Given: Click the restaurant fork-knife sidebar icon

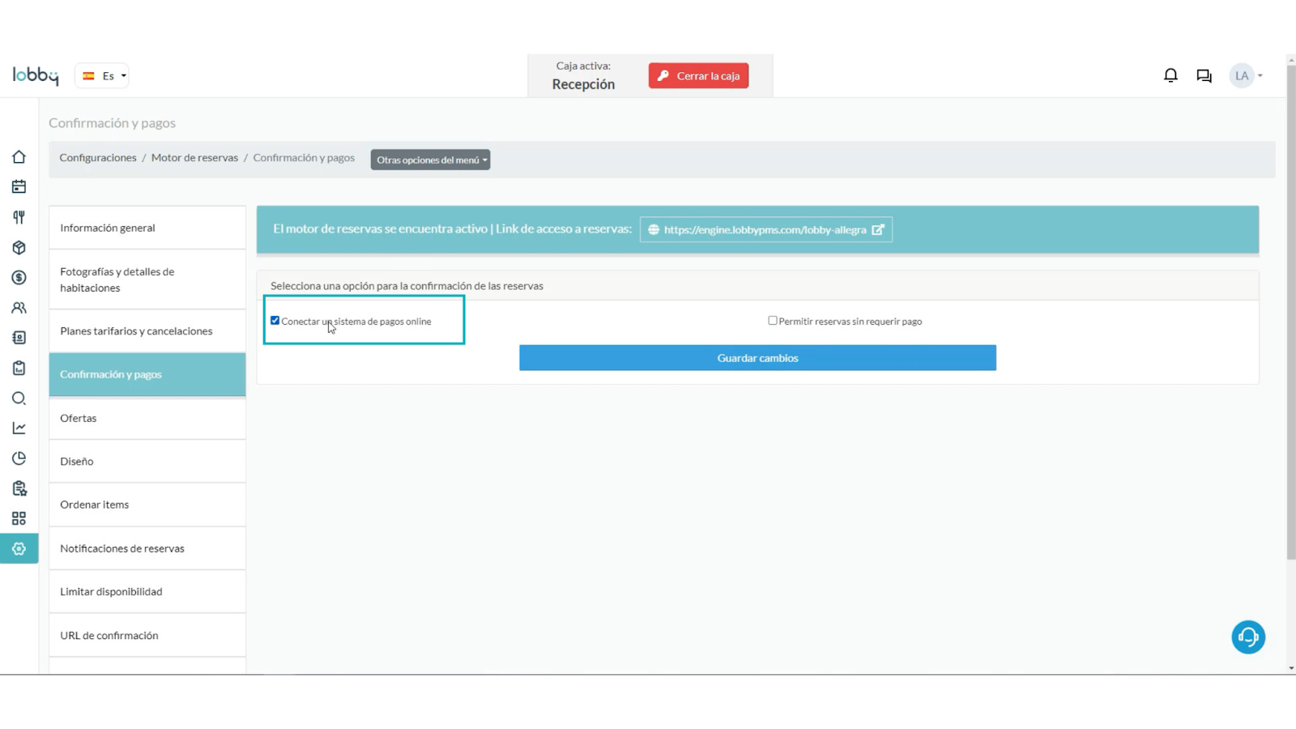Looking at the screenshot, I should point(19,217).
